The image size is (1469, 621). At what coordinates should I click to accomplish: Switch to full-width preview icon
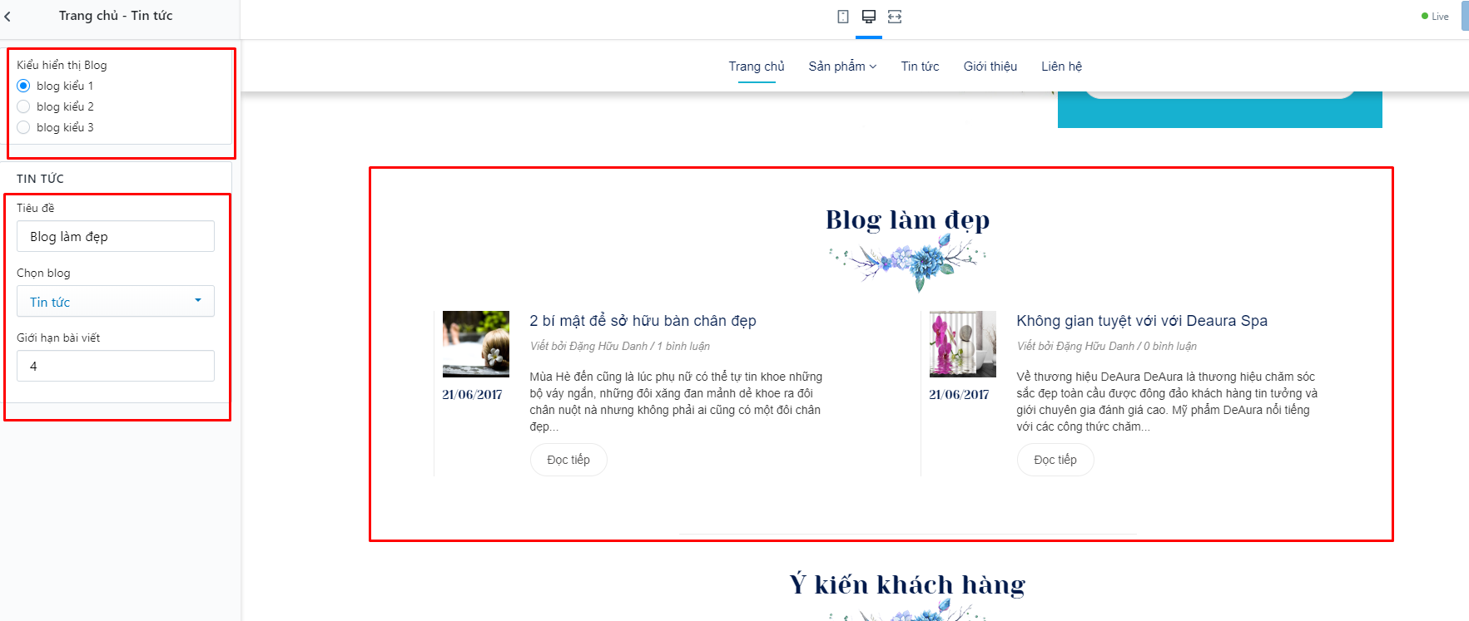[x=895, y=17]
